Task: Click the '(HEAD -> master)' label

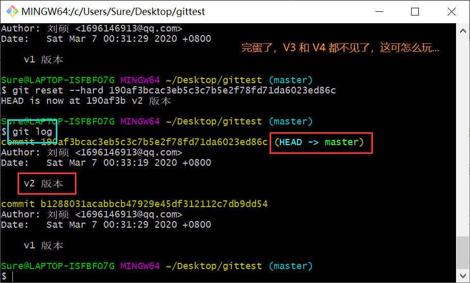Action: (x=319, y=142)
